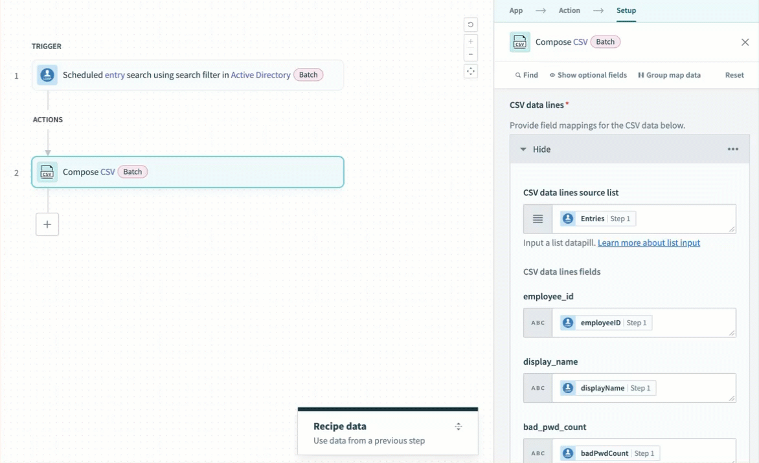Viewport: 759px width, 463px height.
Task: Click the Reset button
Action: (x=734, y=75)
